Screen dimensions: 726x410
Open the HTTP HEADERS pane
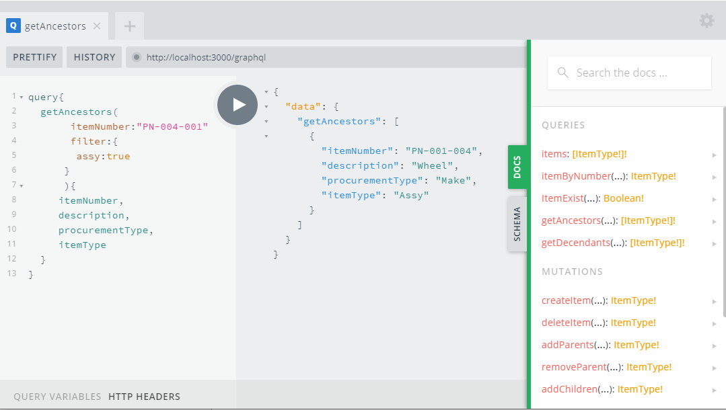[x=144, y=397]
